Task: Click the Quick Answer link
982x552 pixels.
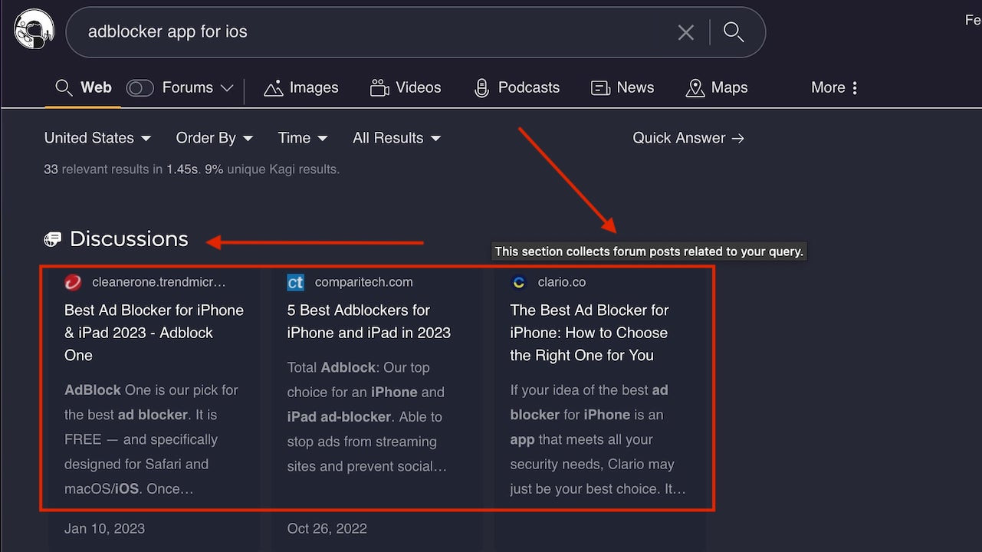Action: coord(688,138)
